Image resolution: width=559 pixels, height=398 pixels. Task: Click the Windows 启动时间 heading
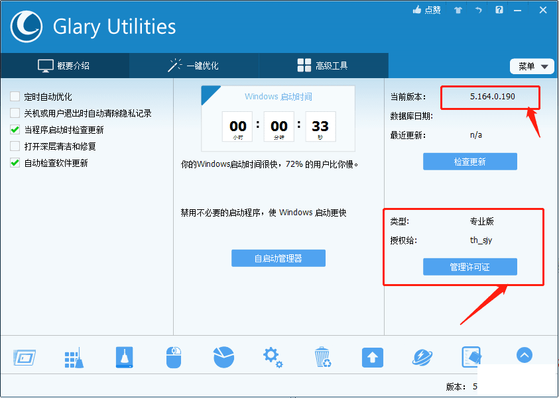(278, 97)
